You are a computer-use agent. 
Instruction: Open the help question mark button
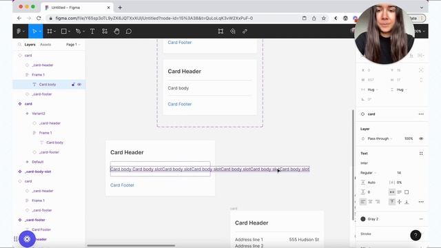(x=416, y=235)
